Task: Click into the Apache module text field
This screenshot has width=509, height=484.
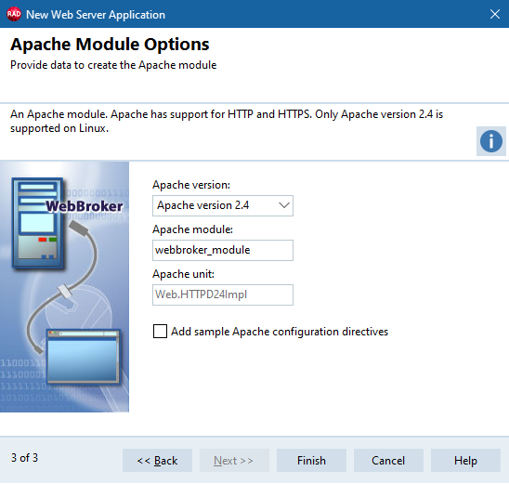Action: tap(223, 250)
